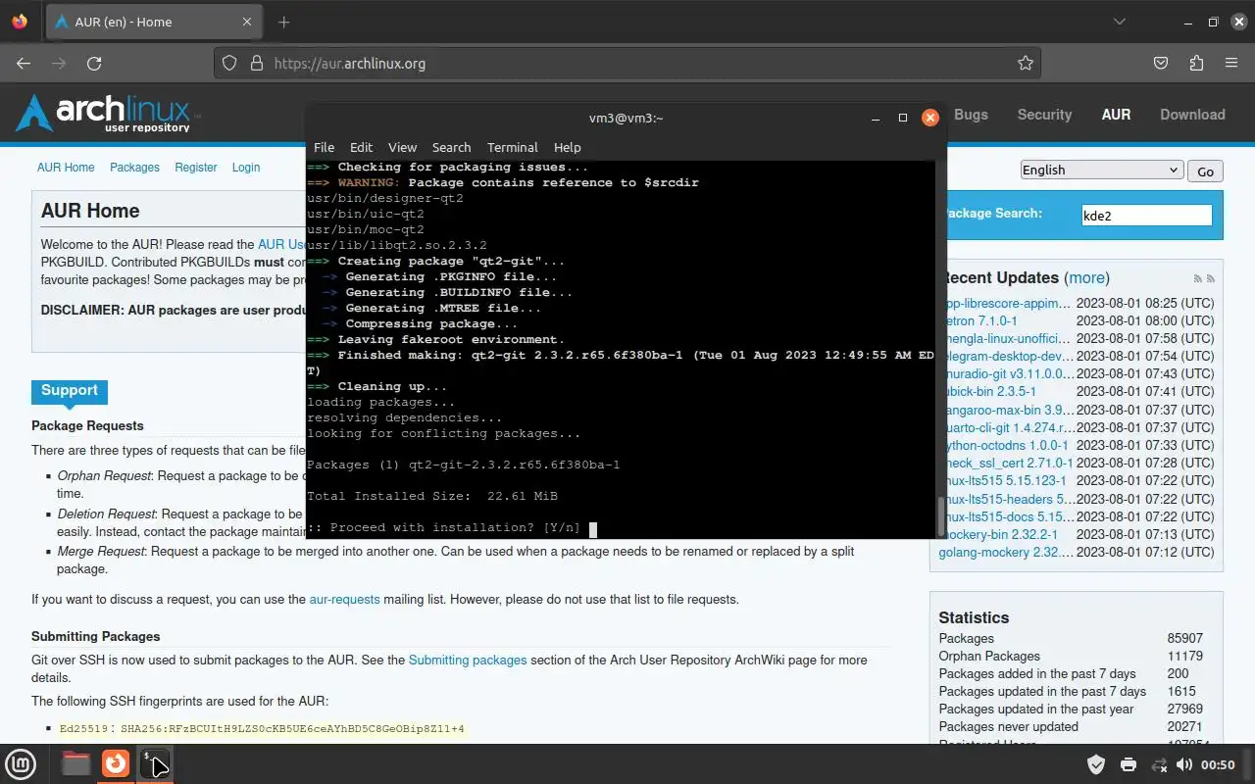Open the (more) link next to Recent Updates
The image size is (1255, 784).
click(x=1087, y=278)
